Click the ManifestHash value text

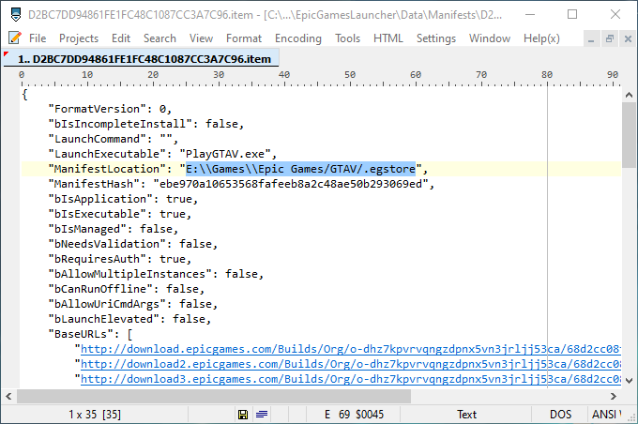291,184
